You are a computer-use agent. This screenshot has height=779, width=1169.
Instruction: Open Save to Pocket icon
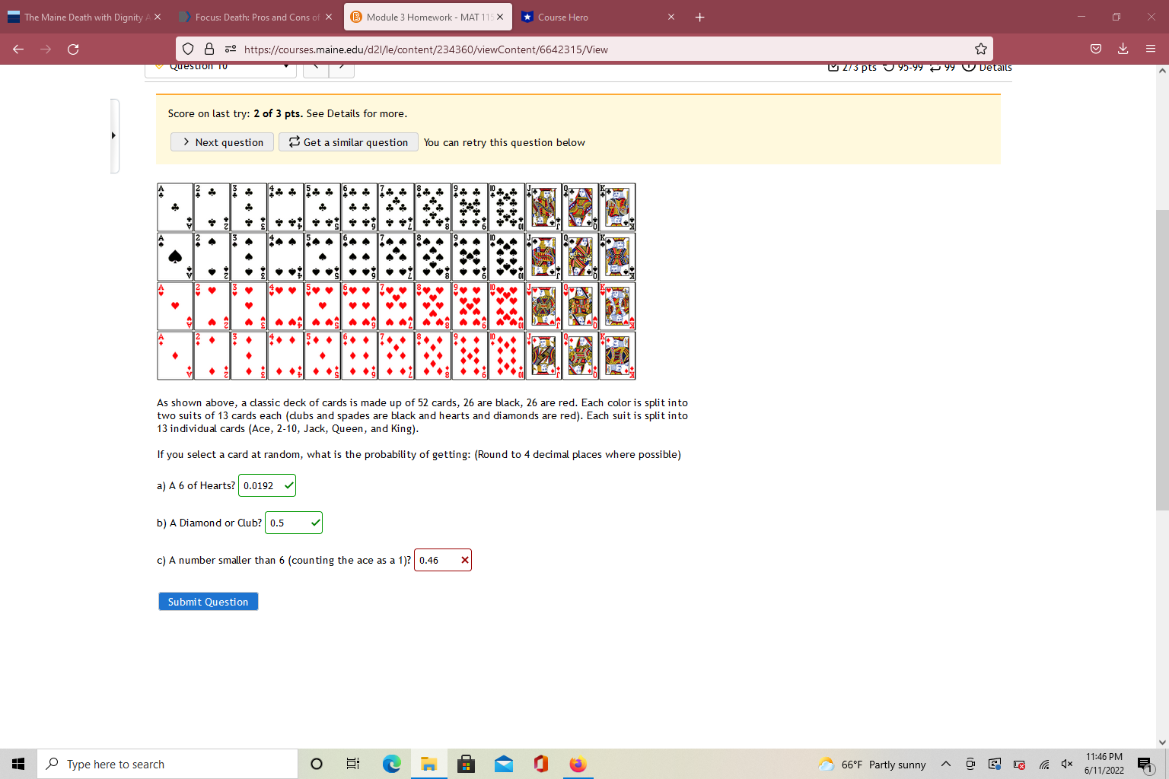[1096, 49]
